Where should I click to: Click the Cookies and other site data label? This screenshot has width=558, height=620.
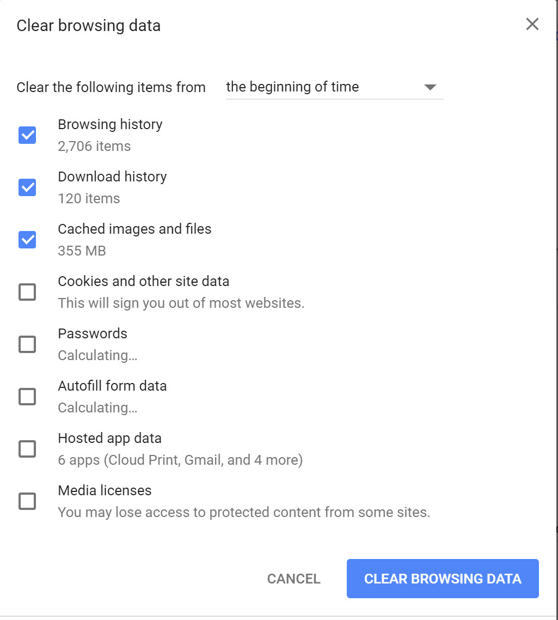[x=144, y=281]
